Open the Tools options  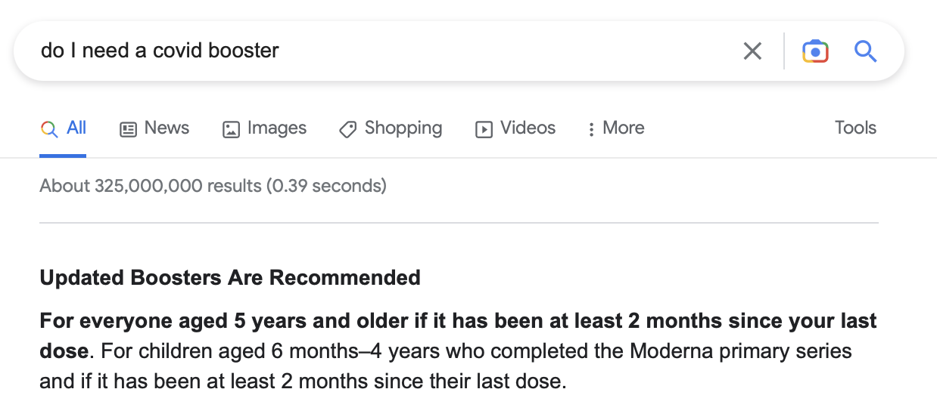click(855, 128)
